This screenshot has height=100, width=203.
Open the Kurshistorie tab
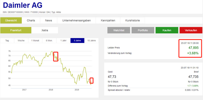pyautogui.click(x=132, y=21)
